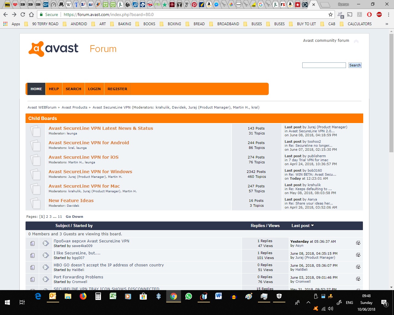
Task: Click the address bar URL
Action: (x=109, y=14)
